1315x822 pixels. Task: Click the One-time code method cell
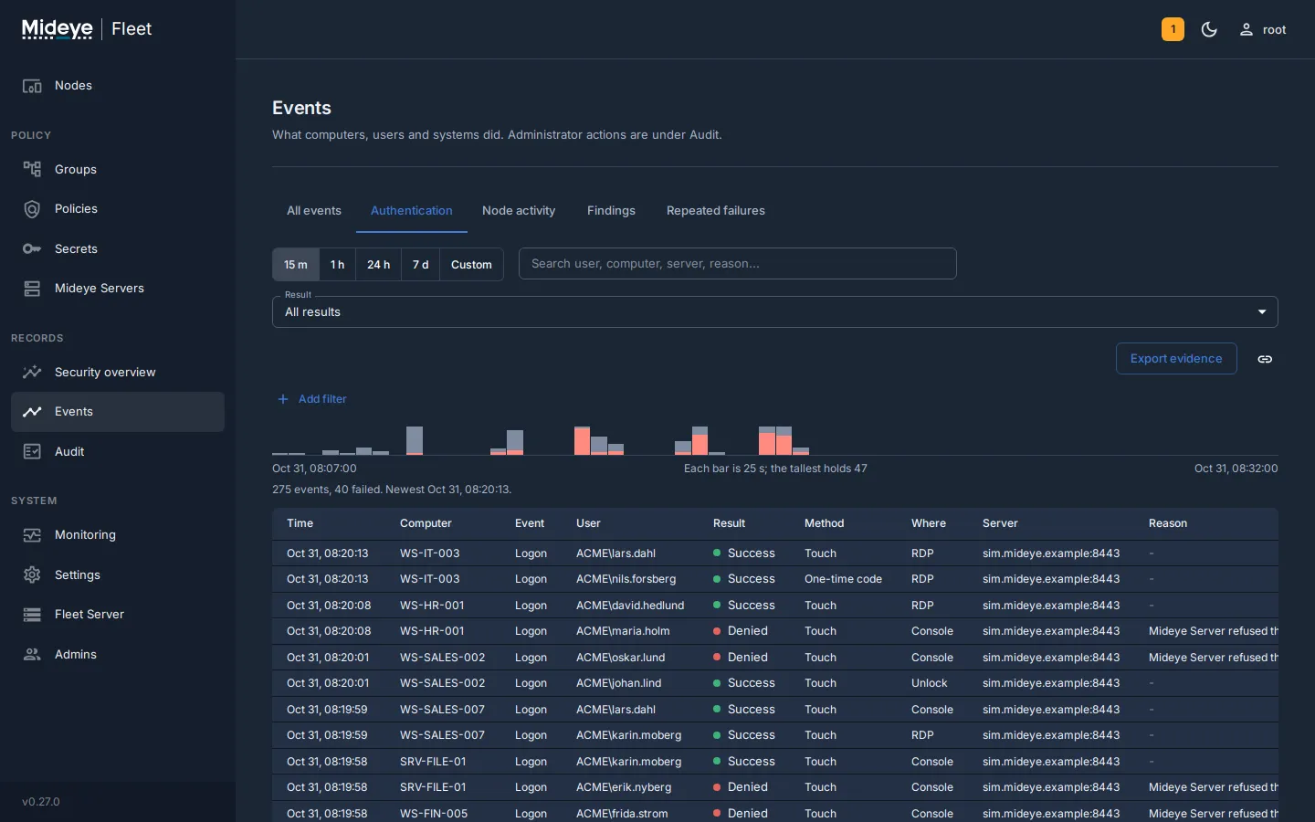tap(844, 579)
